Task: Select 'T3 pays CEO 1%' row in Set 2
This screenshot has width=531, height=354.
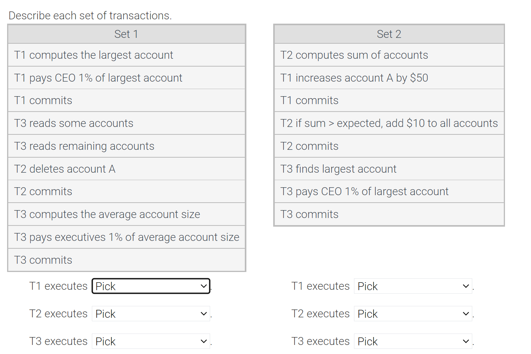Action: pyautogui.click(x=389, y=192)
